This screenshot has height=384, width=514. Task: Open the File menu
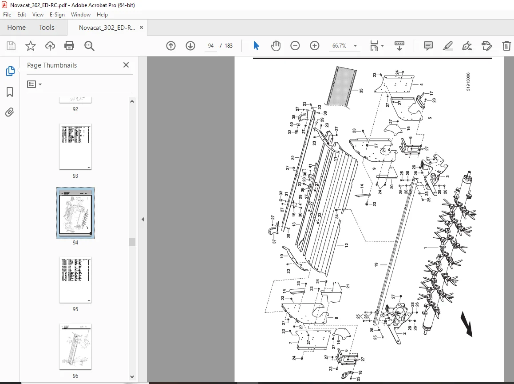[x=7, y=14]
